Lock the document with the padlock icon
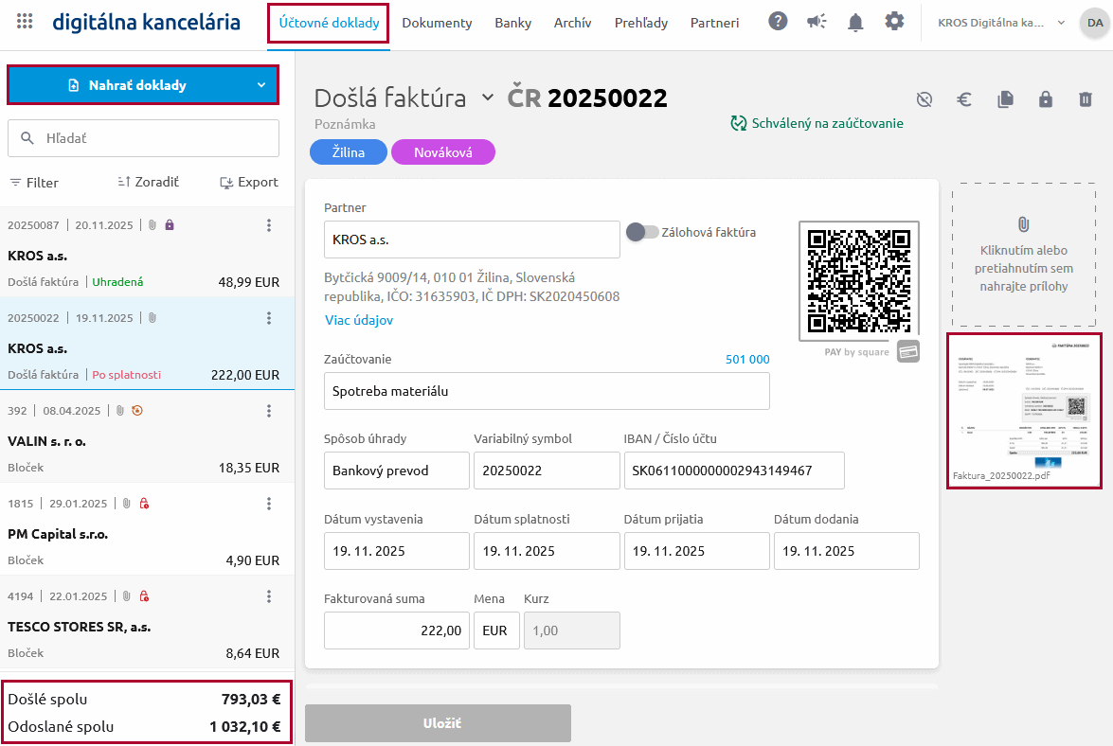Screen dimensions: 1113x746 click(x=1046, y=99)
